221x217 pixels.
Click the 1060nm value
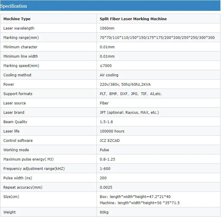pos(107,28)
